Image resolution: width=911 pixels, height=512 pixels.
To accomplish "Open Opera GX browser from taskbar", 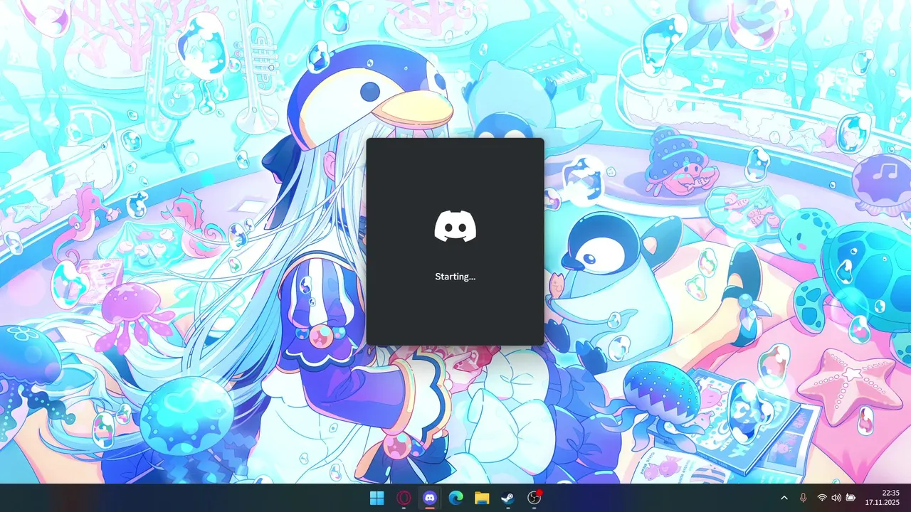I will coord(404,498).
